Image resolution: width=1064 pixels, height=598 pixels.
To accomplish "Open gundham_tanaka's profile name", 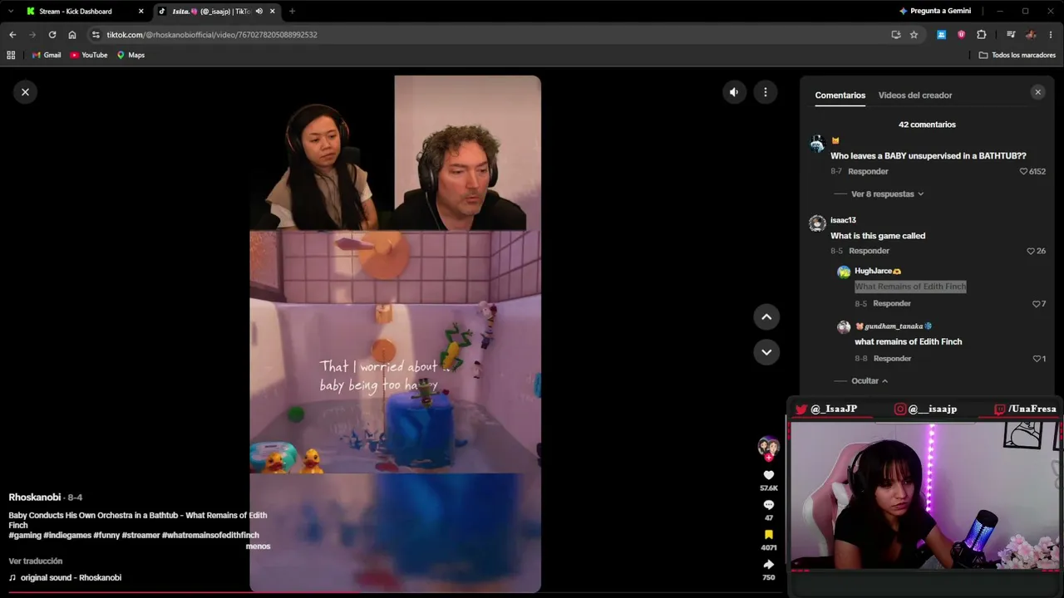I will 894,326.
